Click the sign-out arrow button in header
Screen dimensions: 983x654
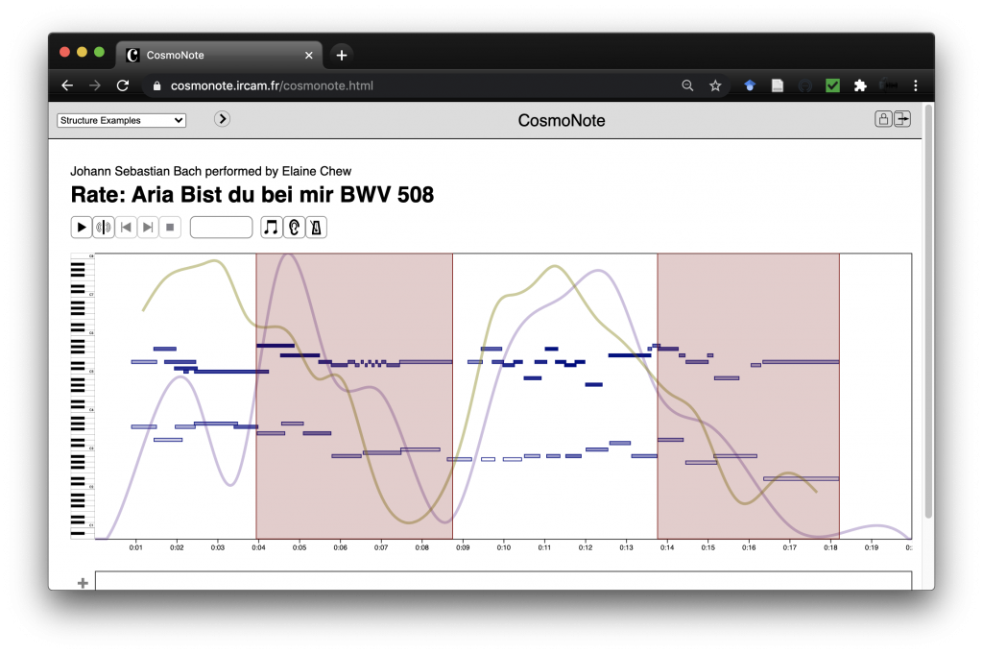[902, 119]
